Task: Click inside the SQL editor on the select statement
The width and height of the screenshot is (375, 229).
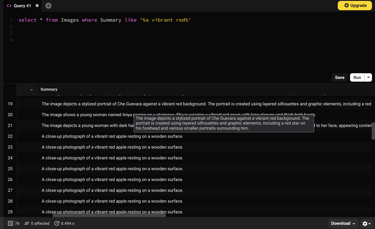Action: point(105,20)
